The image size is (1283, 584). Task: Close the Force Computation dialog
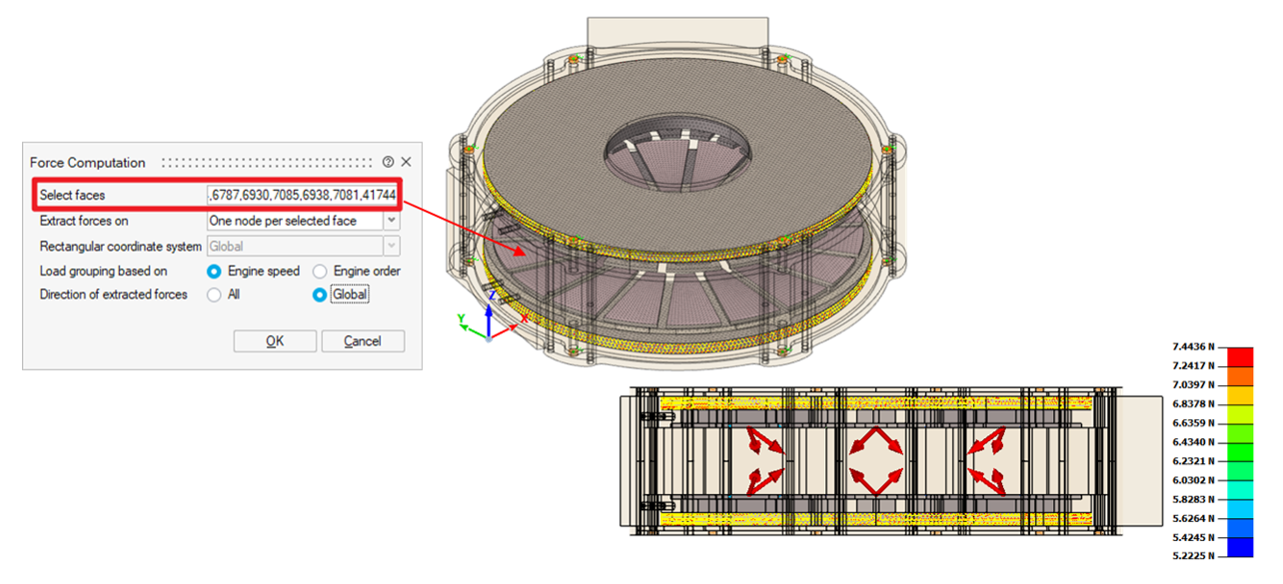[406, 162]
